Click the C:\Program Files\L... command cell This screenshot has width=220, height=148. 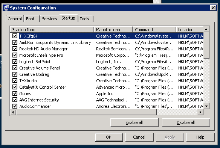point(154,62)
